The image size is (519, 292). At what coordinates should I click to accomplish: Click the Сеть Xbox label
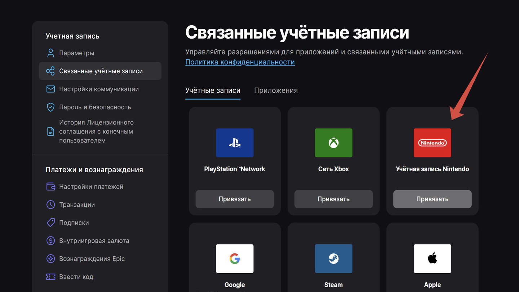pos(333,169)
